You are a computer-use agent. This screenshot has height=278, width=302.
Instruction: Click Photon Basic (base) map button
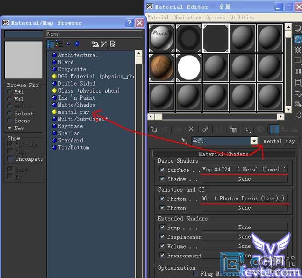244,198
